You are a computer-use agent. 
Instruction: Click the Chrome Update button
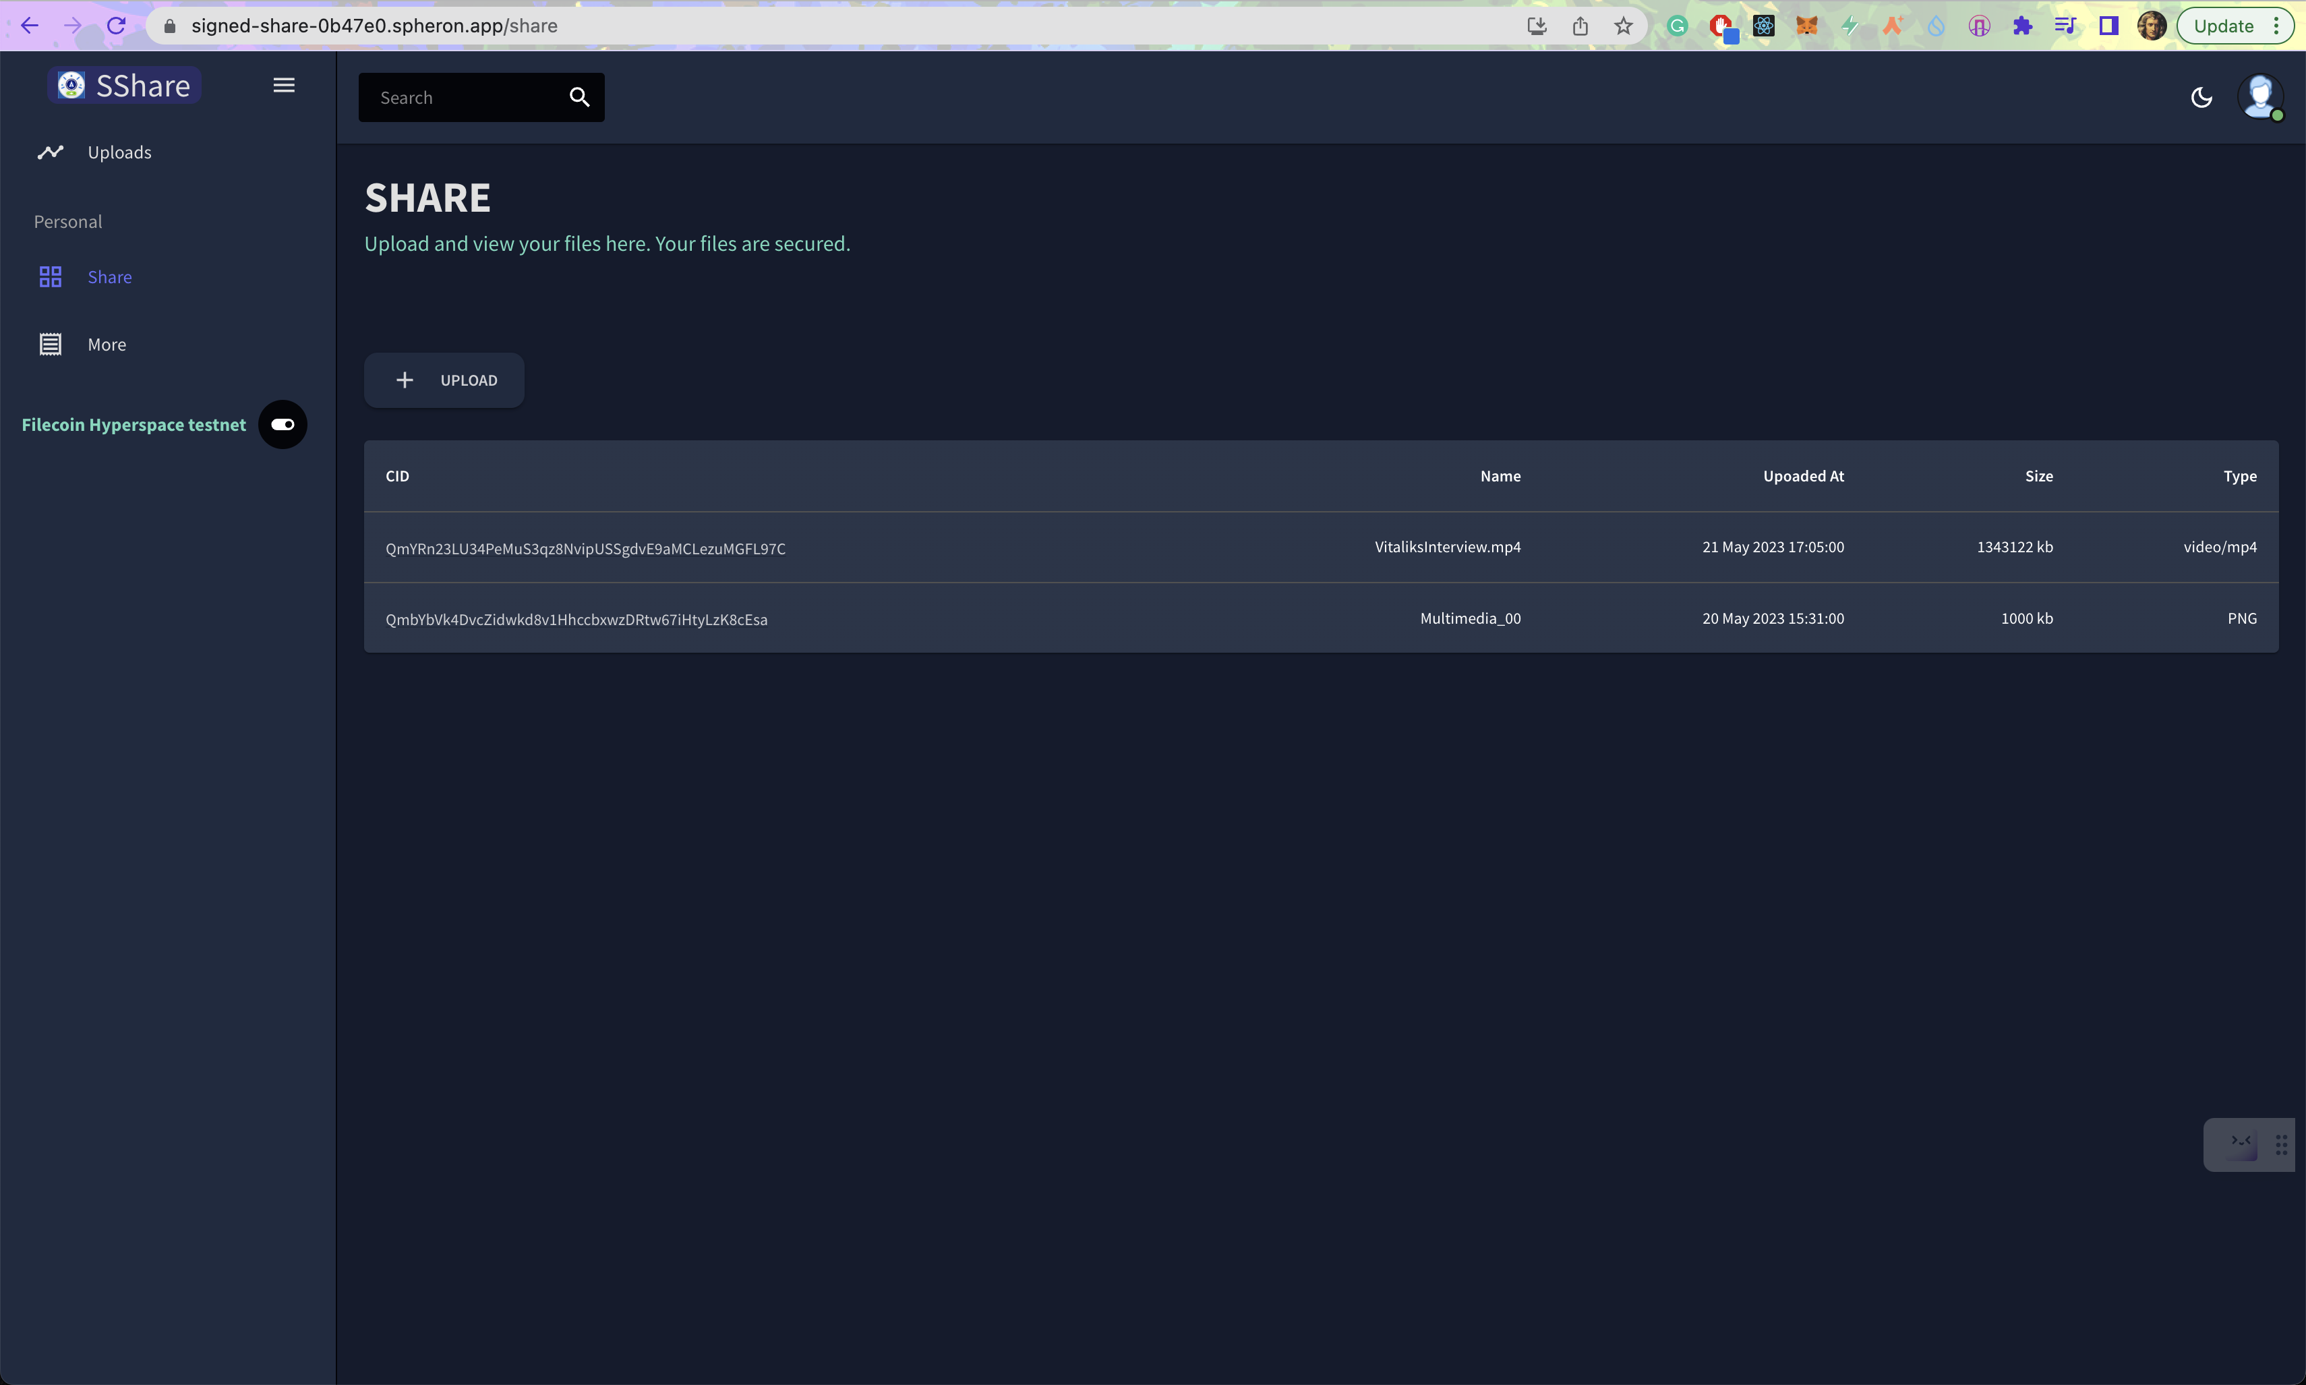(x=2223, y=25)
